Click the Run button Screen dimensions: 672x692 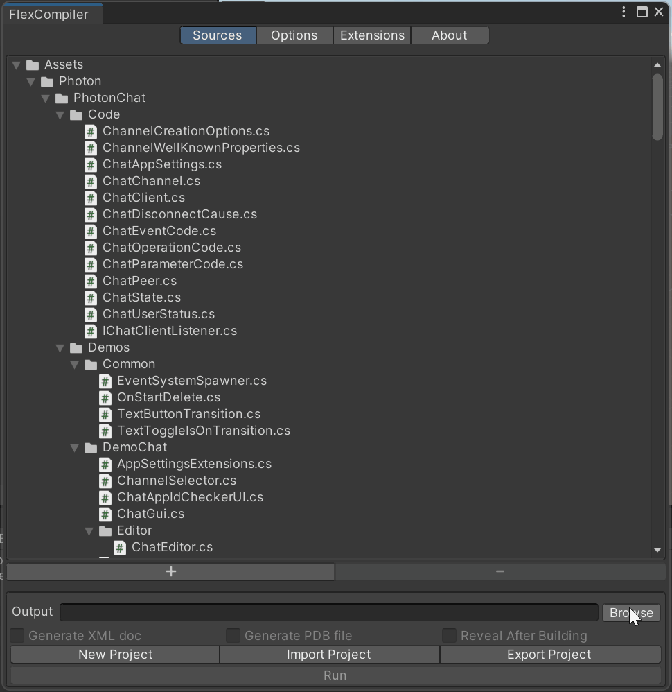(335, 675)
